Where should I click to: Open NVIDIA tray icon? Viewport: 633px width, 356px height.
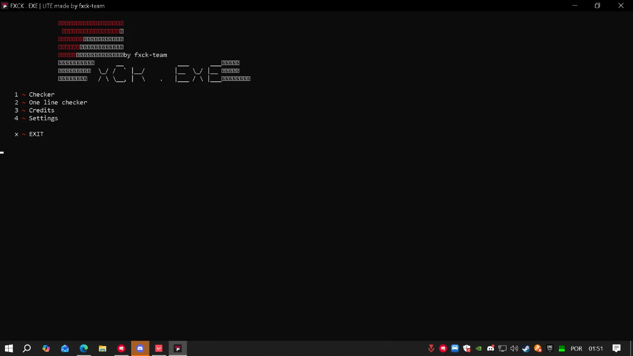point(478,348)
